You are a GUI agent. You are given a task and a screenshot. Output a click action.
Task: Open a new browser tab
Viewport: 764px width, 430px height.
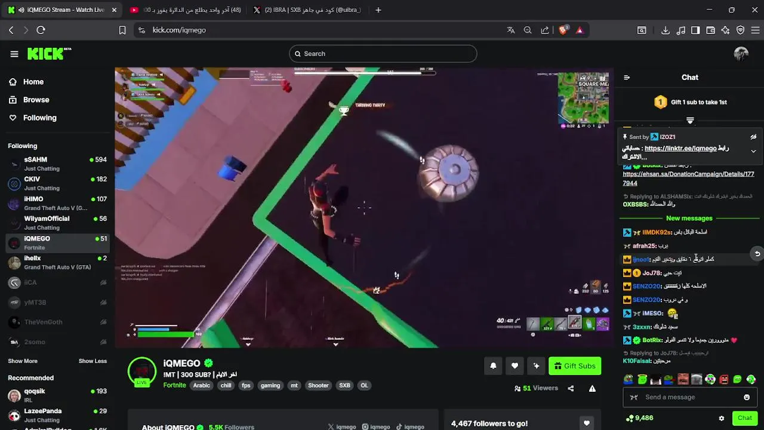378,10
